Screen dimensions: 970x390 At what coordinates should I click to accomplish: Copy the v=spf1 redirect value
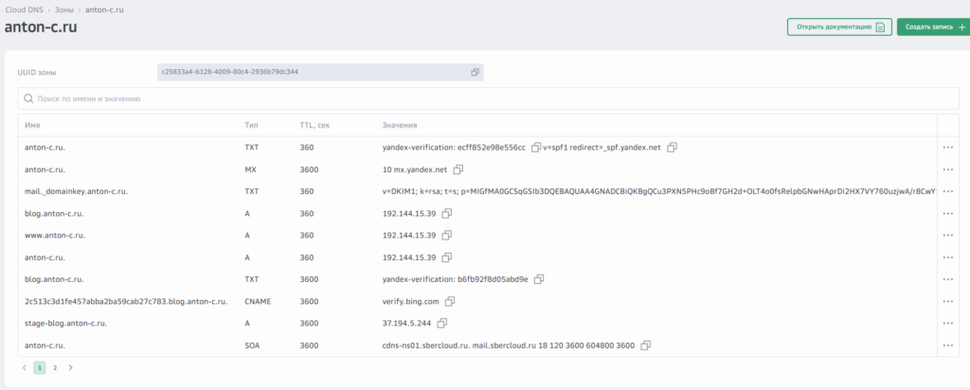672,148
